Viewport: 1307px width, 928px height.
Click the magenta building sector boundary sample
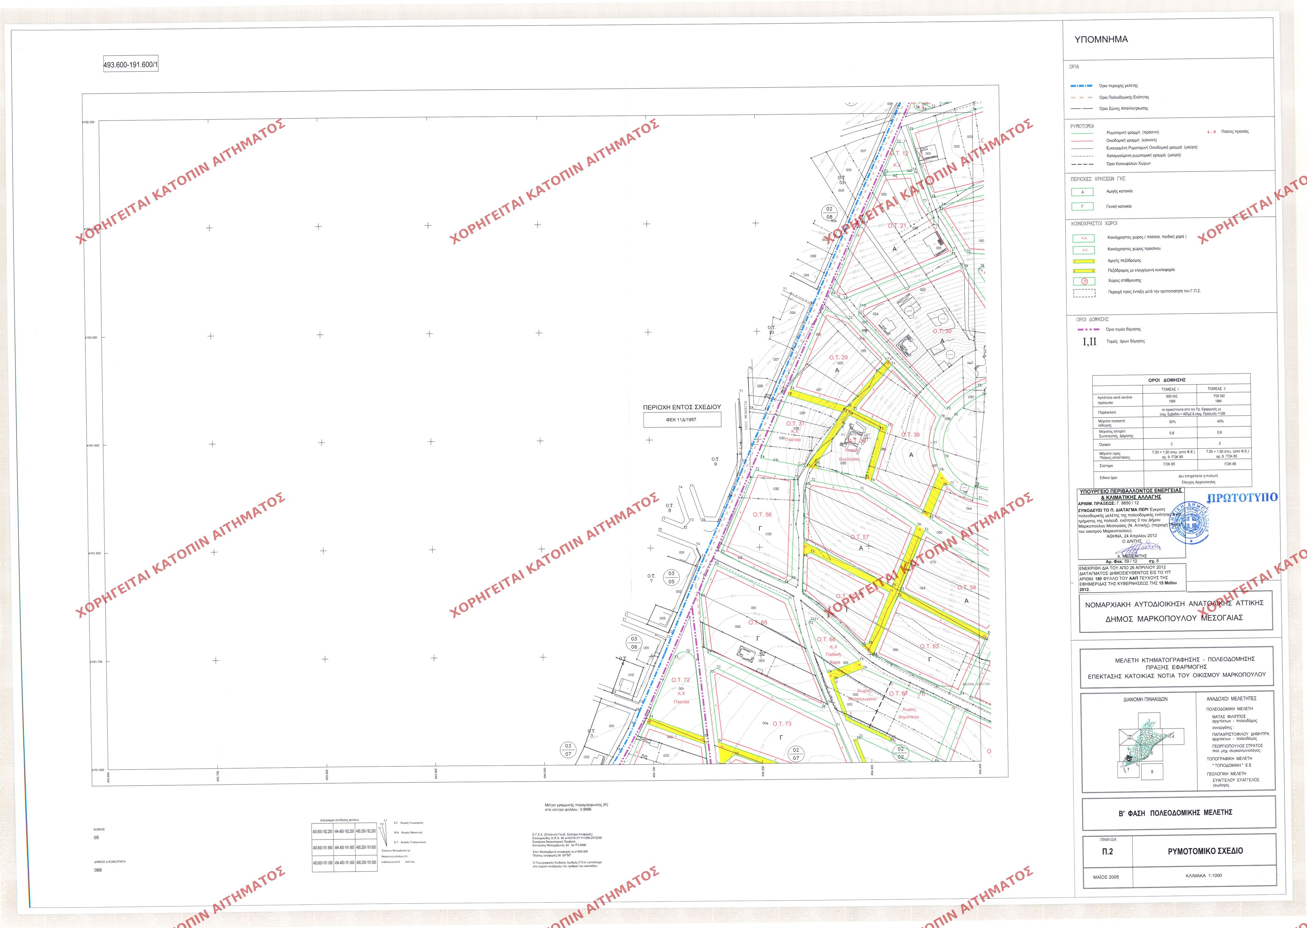coord(1083,330)
